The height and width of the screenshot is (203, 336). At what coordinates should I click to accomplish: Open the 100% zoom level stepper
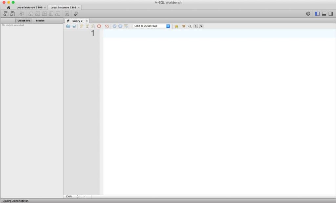(x=77, y=197)
